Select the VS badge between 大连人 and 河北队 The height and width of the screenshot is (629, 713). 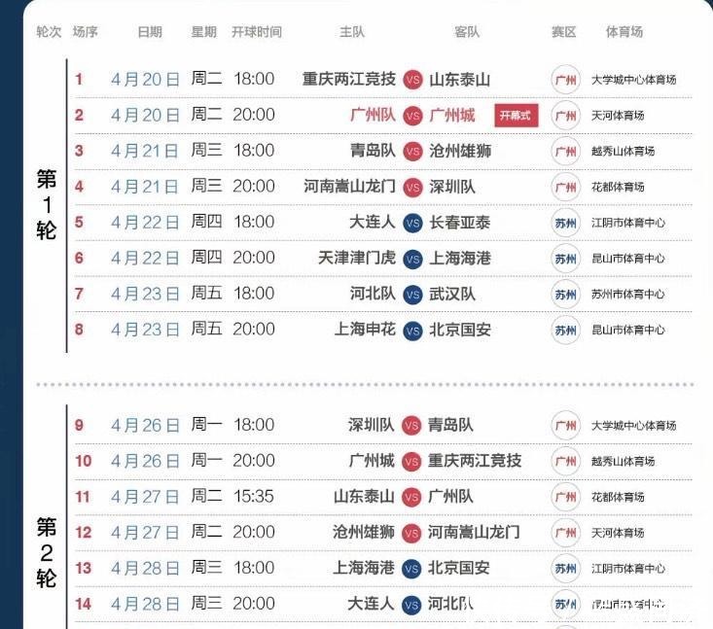[411, 605]
